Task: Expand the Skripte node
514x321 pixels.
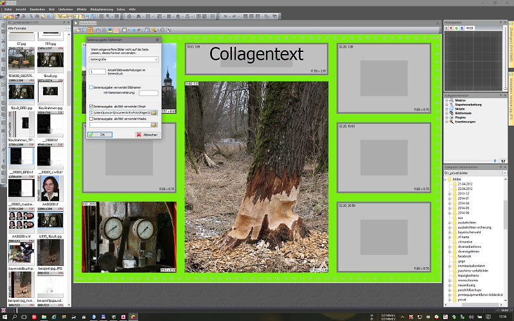Action: pyautogui.click(x=447, y=109)
